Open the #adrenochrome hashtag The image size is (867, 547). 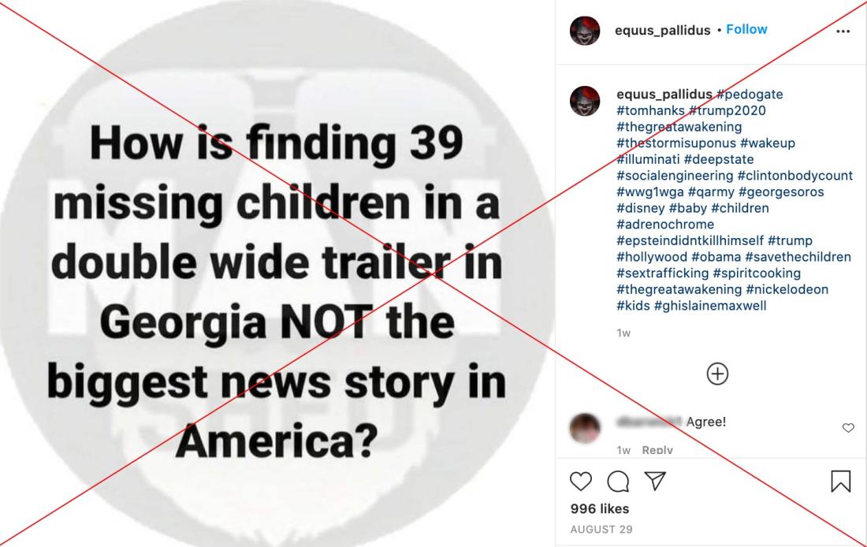(665, 224)
